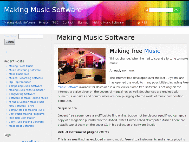Click the Sequencers subheading

coord(67,108)
